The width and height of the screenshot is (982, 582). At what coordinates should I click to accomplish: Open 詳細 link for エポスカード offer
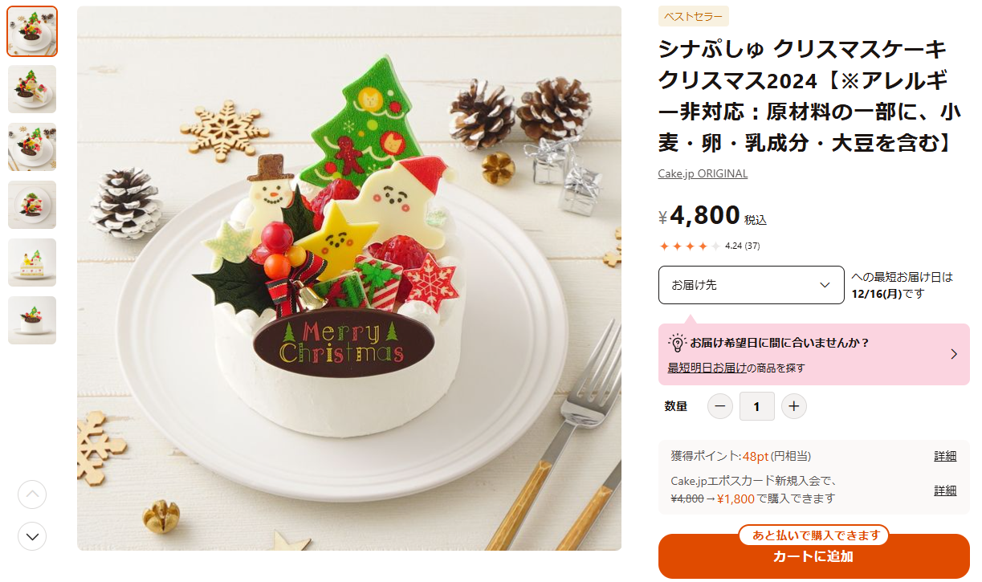[945, 490]
